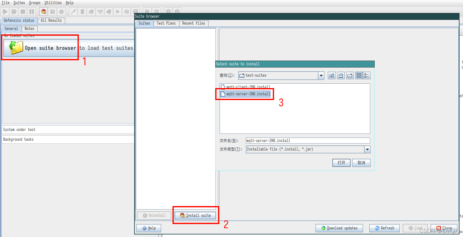Click the stop test run toolbar icon

[x=23, y=12]
